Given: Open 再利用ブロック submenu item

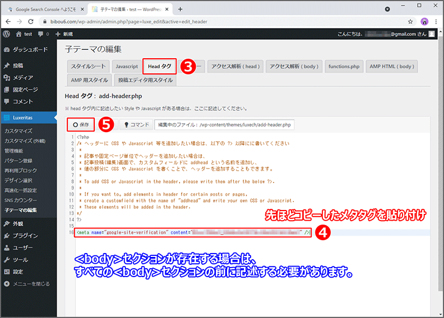Looking at the screenshot, I should (x=20, y=170).
